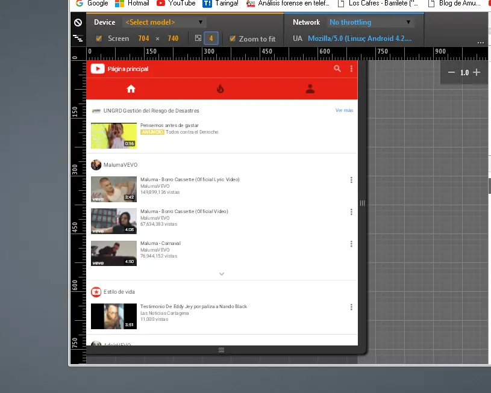Viewport: 491px width, 393px height.
Task: Click the right-edge width resize handle
Action: 362,203
